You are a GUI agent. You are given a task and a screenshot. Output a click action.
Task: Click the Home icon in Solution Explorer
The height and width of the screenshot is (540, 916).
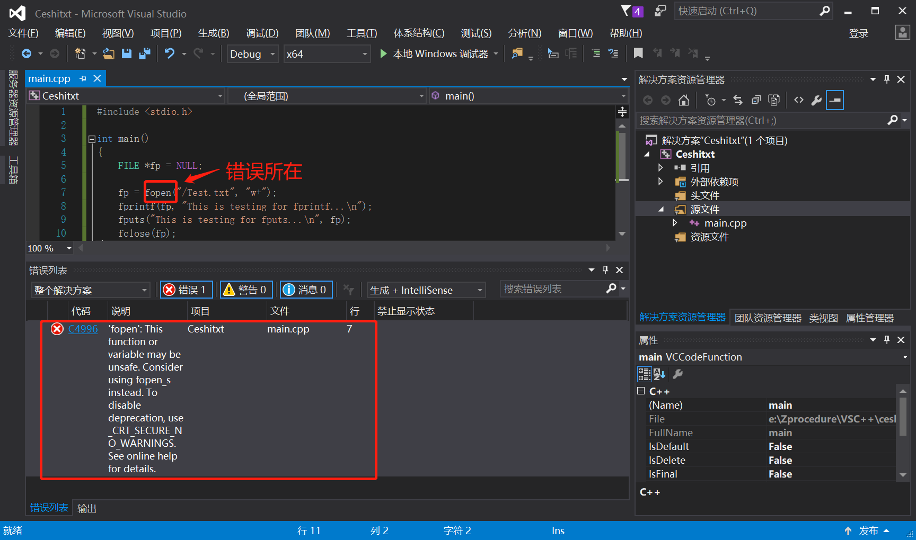683,100
